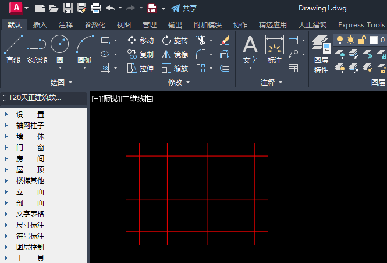The width and height of the screenshot is (387, 263).
Task: Choose the Hatch tool icon
Action: 105,68
